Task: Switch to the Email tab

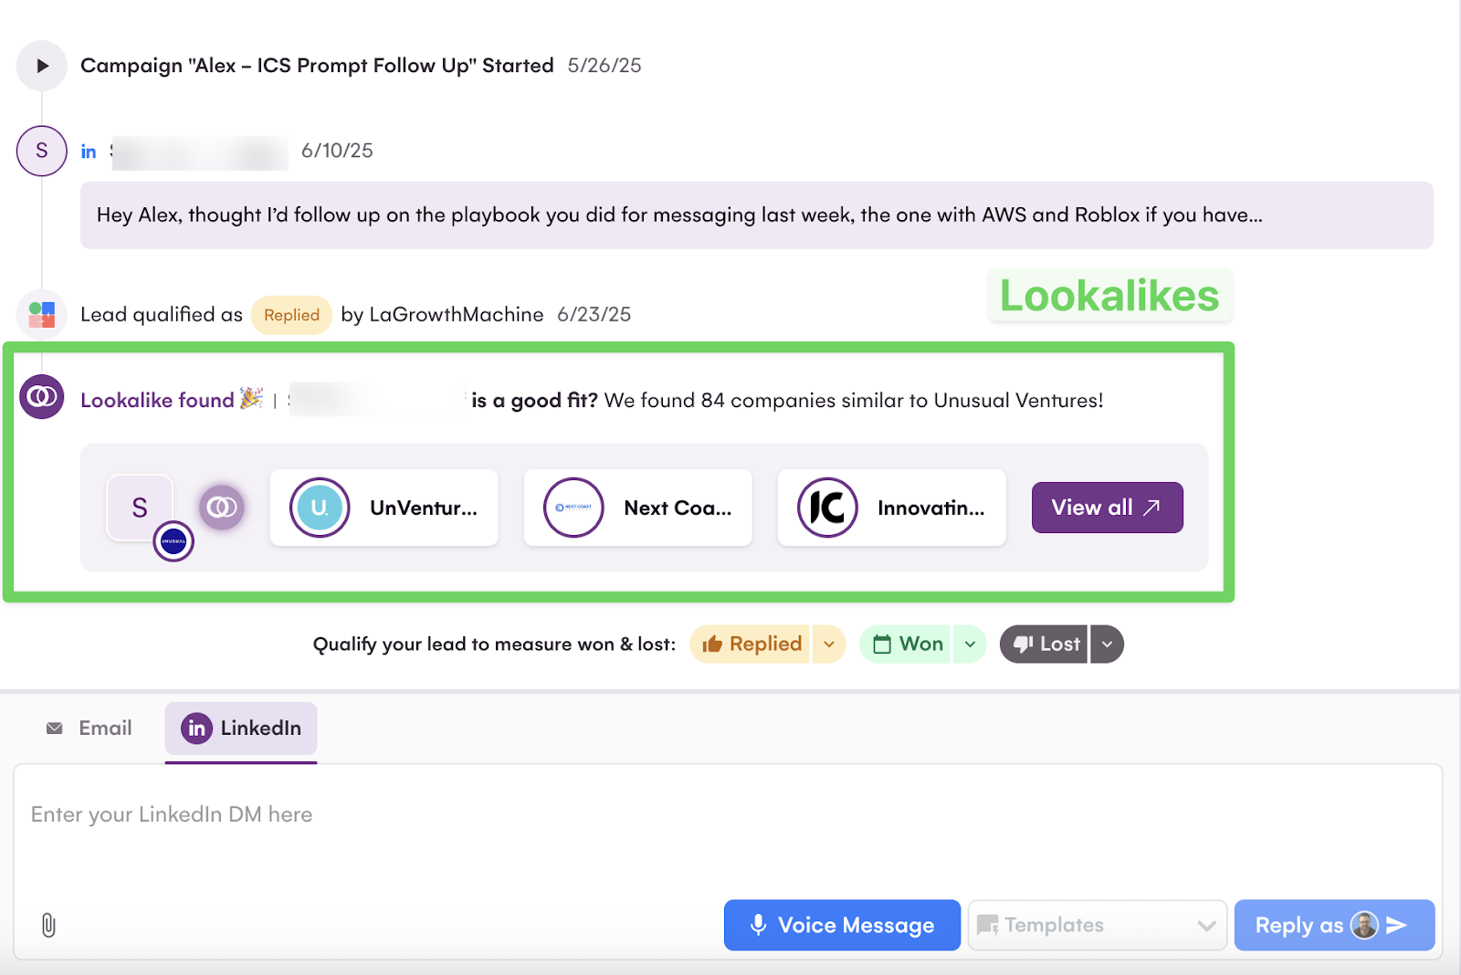Action: point(89,729)
